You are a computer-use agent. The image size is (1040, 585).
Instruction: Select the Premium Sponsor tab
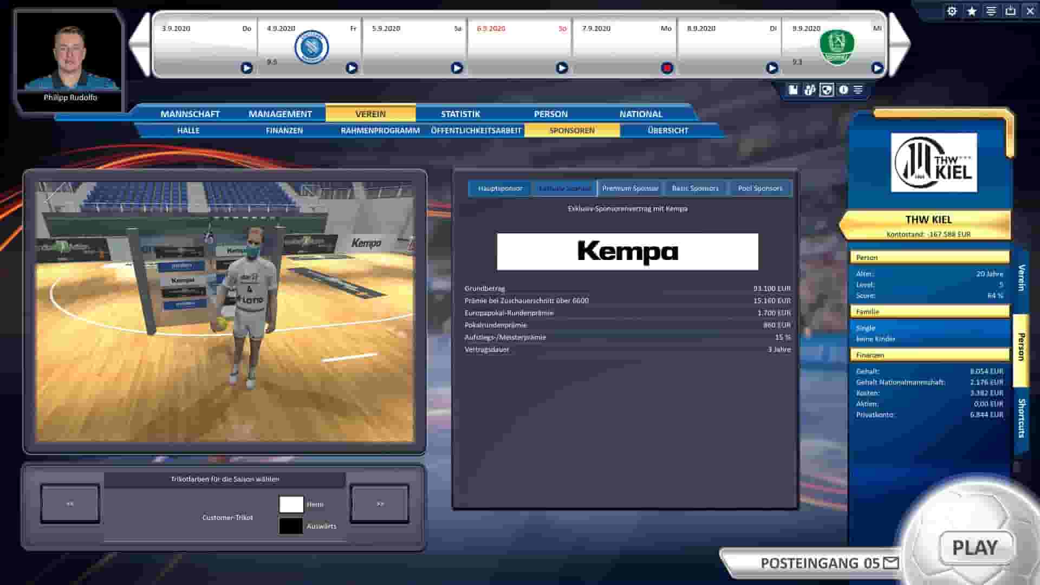(x=630, y=188)
